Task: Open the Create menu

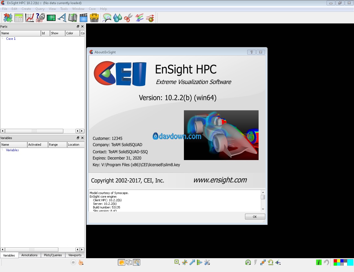Action: coord(26,9)
